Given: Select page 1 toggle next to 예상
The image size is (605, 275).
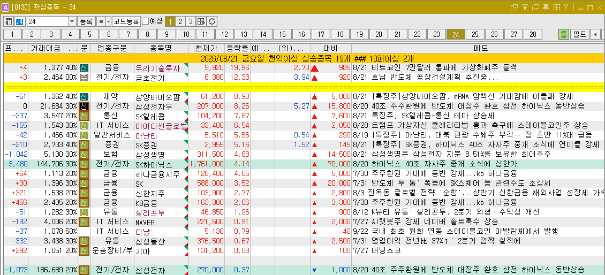Looking at the screenshot, I should pos(170,21).
